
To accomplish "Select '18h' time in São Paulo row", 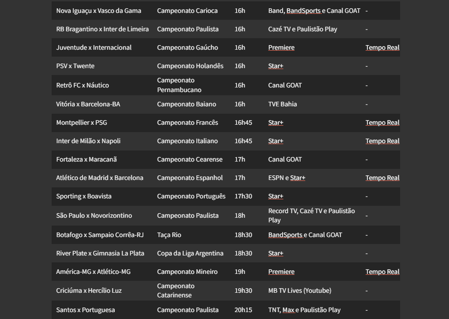I will [x=240, y=215].
